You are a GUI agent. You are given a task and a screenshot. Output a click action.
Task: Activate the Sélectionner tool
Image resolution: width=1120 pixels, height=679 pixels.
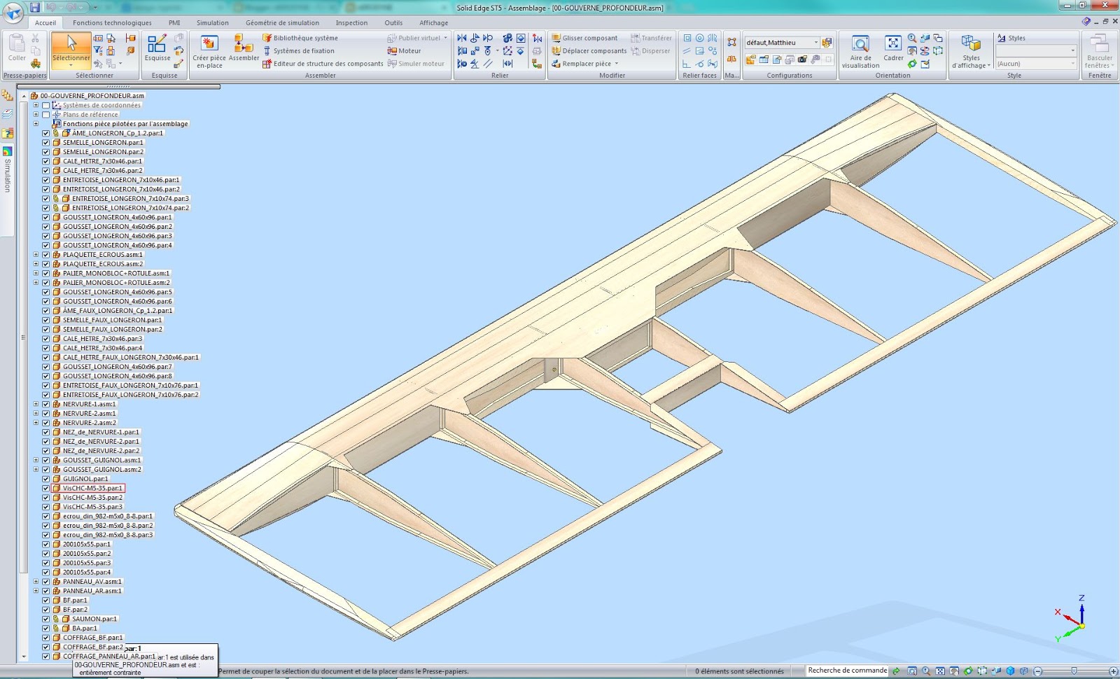[x=71, y=50]
